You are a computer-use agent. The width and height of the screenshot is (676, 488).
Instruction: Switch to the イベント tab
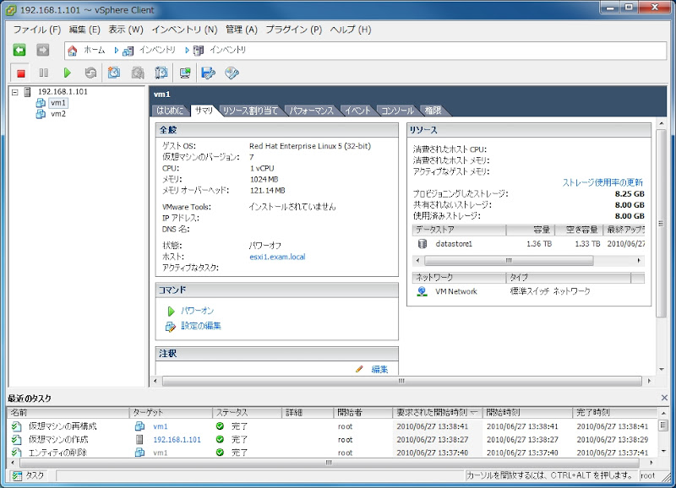357,111
